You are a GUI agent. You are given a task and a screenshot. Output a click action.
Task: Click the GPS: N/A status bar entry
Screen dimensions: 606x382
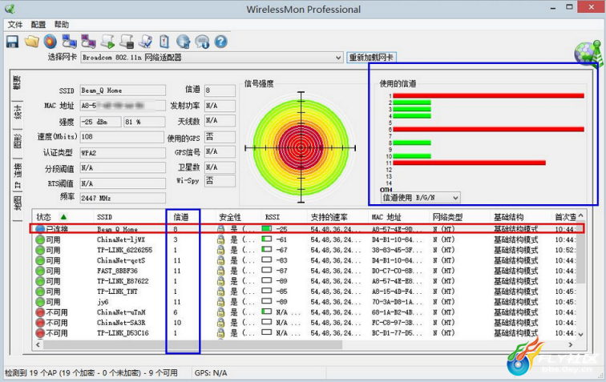(x=211, y=372)
